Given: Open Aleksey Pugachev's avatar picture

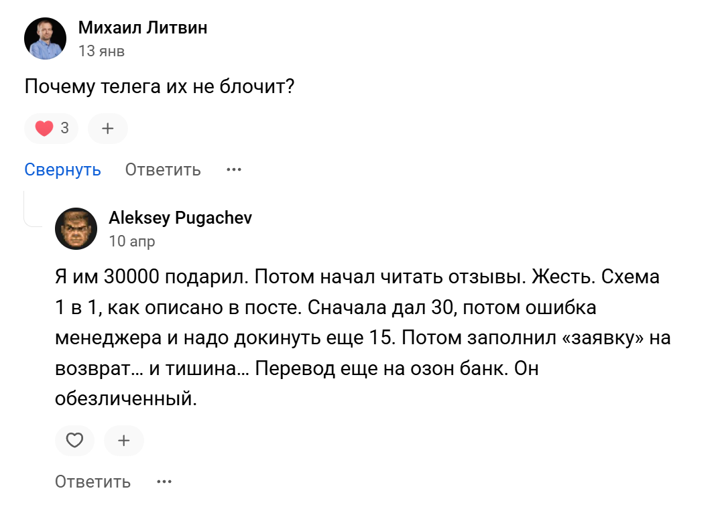Looking at the screenshot, I should pyautogui.click(x=76, y=228).
